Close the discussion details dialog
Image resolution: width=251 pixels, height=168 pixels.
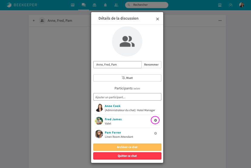[157, 19]
